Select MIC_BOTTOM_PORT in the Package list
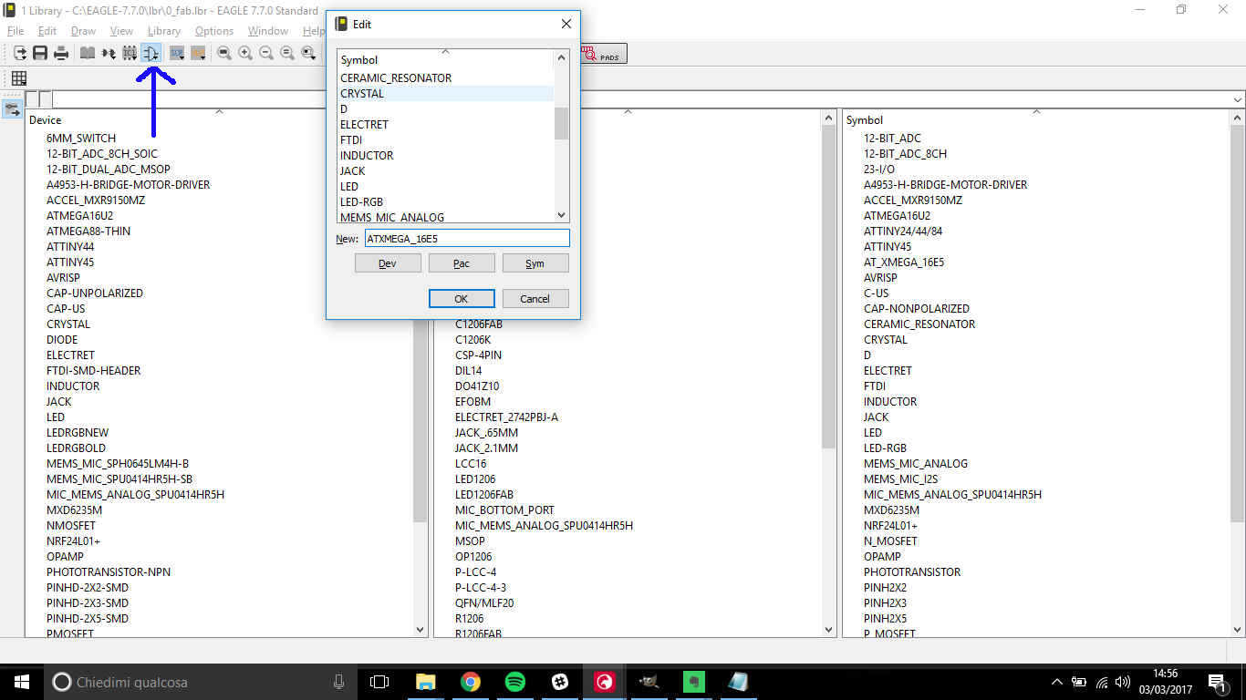1246x700 pixels. coord(504,510)
